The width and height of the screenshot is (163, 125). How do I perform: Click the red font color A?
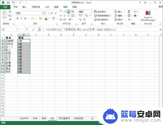pyautogui.click(x=46, y=18)
